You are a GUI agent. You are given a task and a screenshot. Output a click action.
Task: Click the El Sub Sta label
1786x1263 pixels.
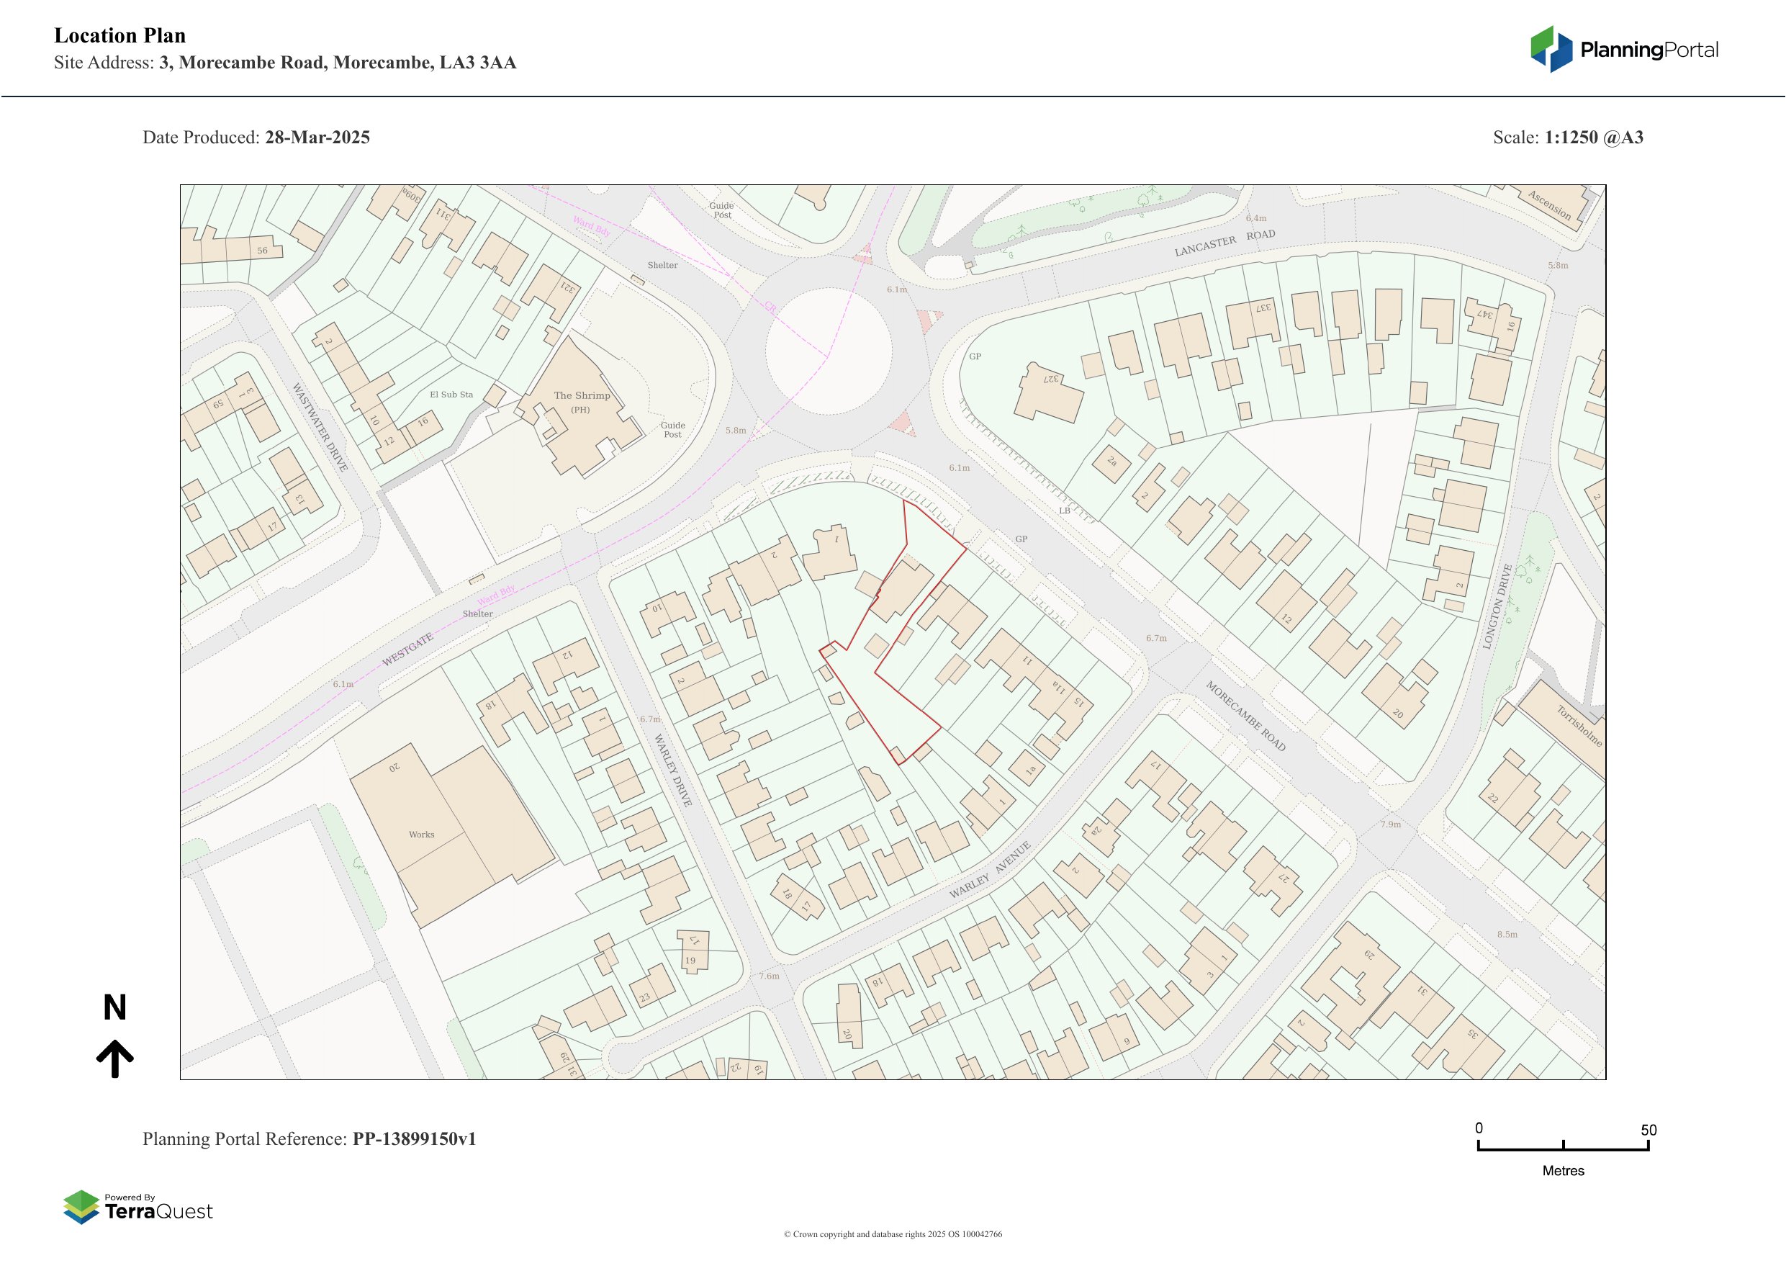(451, 395)
